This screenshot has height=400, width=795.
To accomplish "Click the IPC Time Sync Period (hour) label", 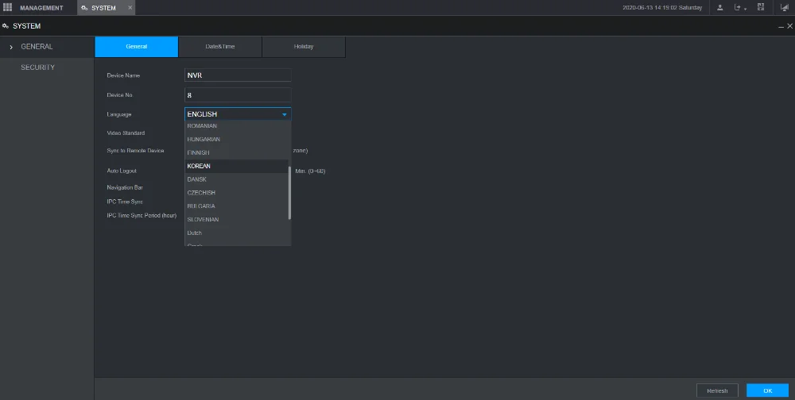I will coord(142,215).
